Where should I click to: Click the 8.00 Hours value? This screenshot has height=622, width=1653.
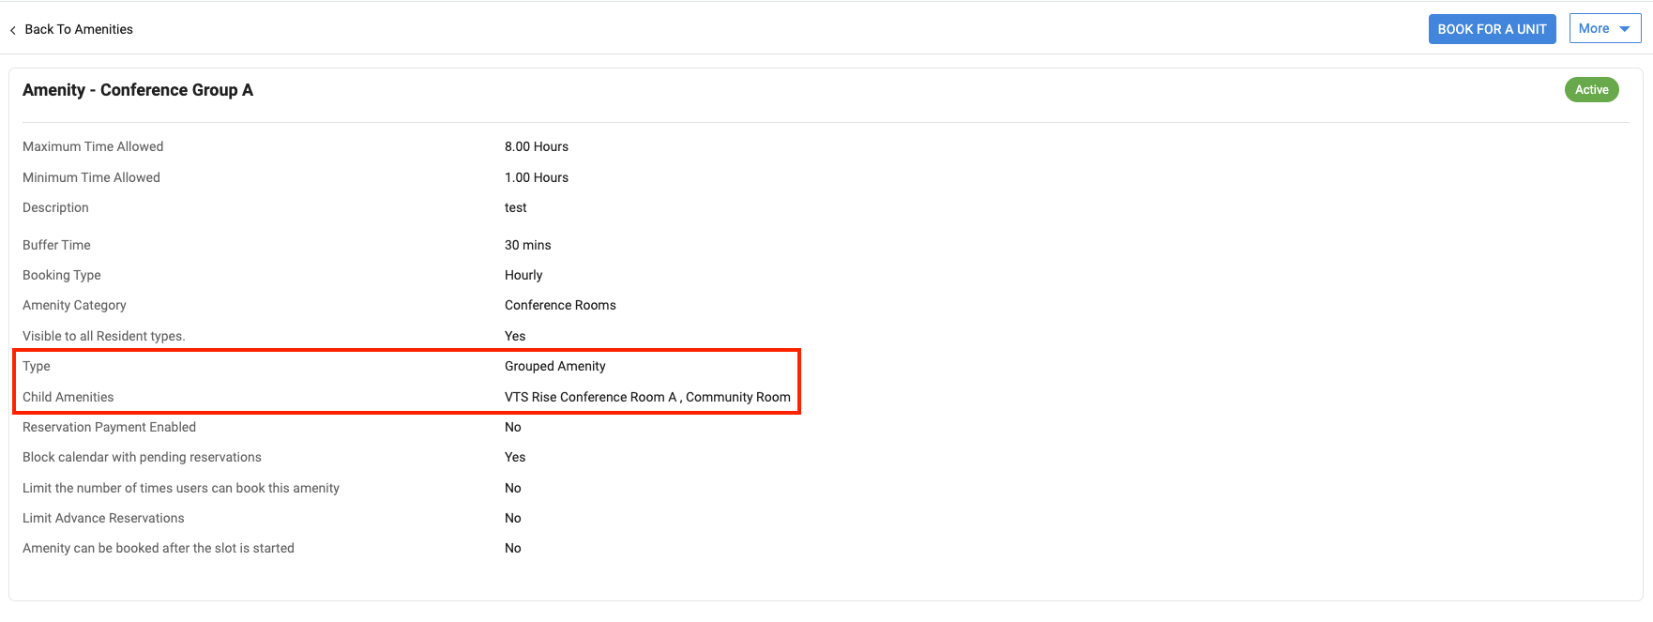tap(537, 146)
